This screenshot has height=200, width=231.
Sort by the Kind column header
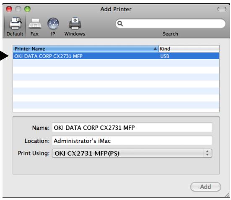tap(189, 49)
